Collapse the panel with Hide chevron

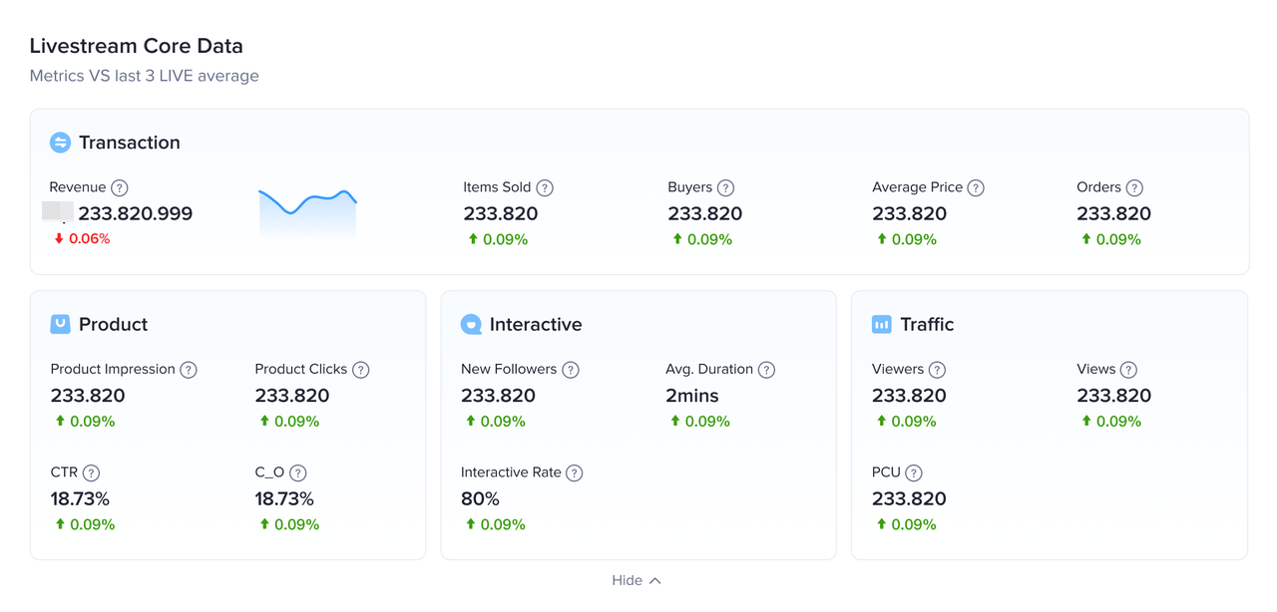click(x=637, y=580)
